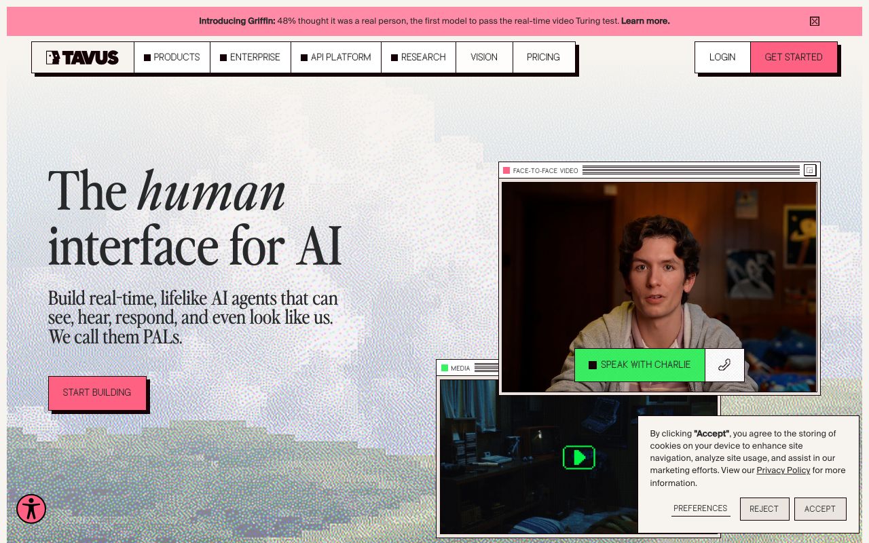This screenshot has width=869, height=543.
Task: Open the Privacy Policy link
Action: (783, 470)
